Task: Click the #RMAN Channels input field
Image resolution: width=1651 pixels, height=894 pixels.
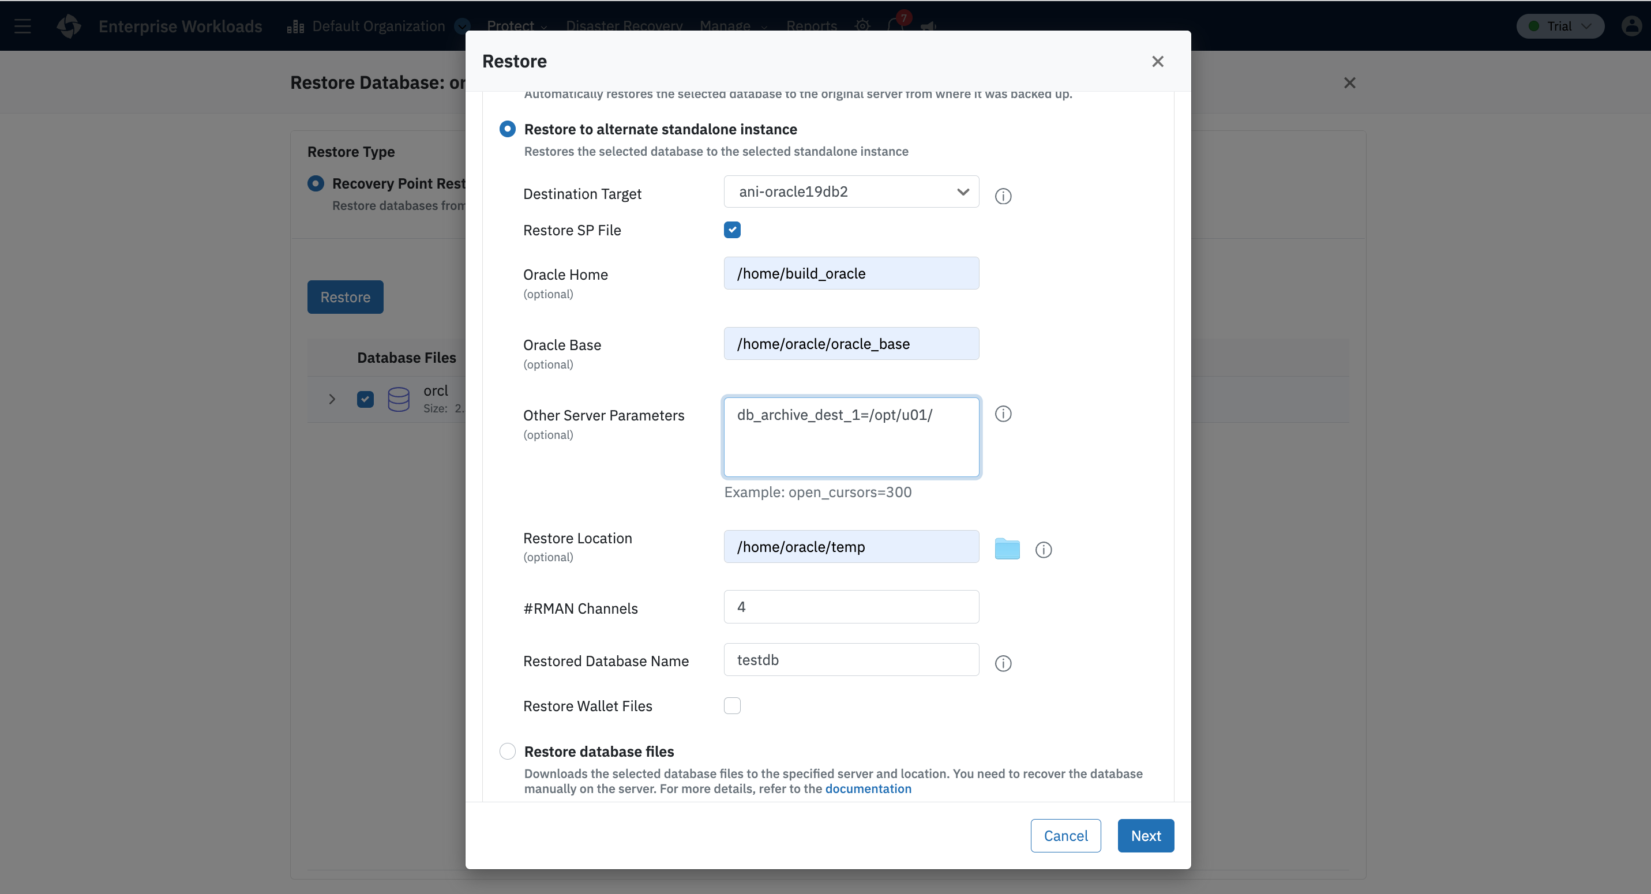Action: 850,607
